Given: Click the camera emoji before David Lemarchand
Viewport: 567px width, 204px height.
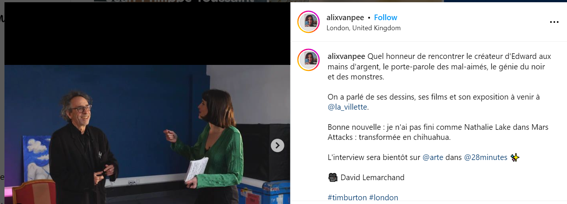Looking at the screenshot, I should click(333, 178).
